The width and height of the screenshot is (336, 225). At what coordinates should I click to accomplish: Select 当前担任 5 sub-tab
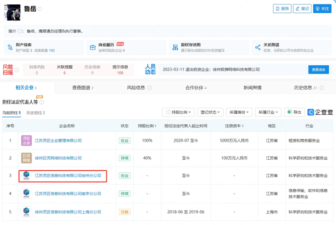[12, 113]
